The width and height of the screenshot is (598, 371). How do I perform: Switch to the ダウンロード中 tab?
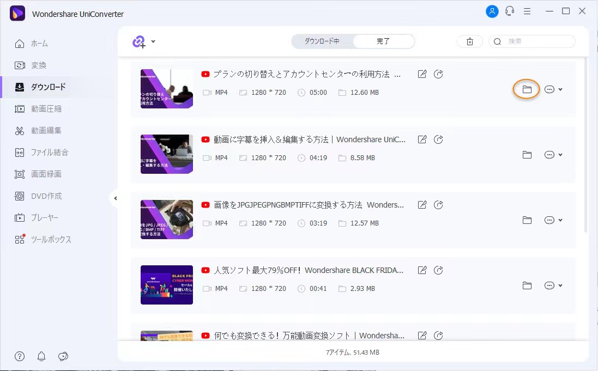click(322, 41)
